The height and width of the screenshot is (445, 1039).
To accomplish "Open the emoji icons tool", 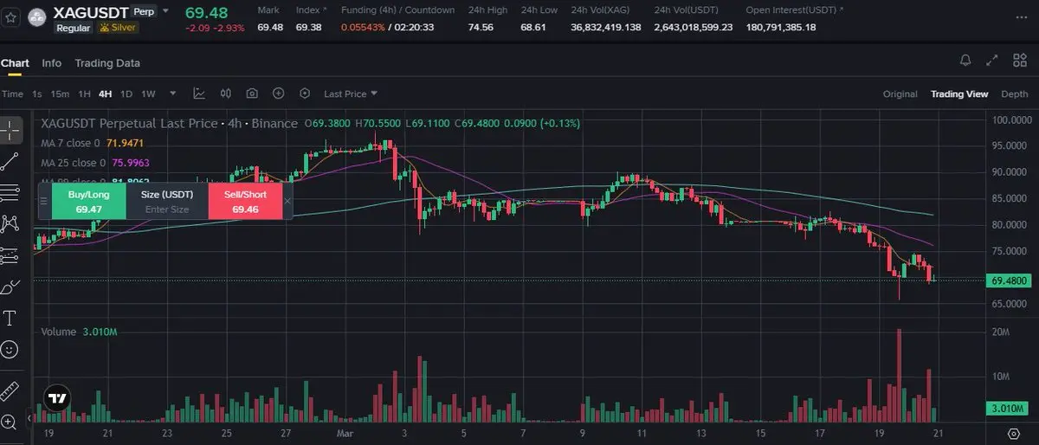I will click(x=10, y=350).
